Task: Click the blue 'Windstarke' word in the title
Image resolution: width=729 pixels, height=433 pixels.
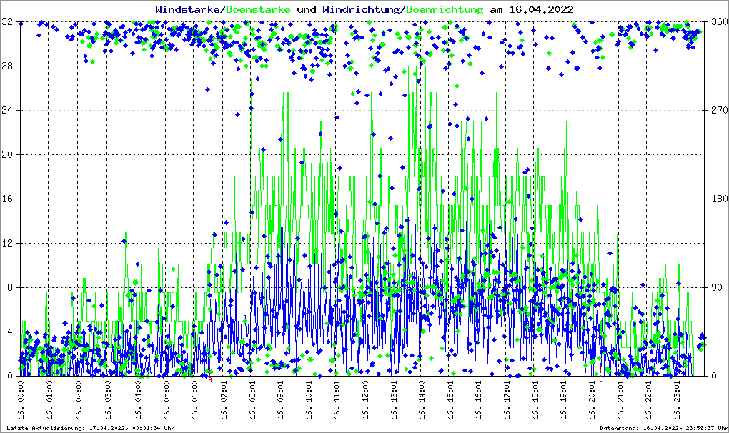Action: [188, 9]
